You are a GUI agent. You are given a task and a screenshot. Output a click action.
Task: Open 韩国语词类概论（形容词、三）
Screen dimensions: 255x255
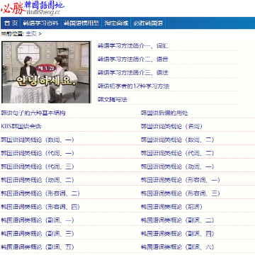(181, 194)
